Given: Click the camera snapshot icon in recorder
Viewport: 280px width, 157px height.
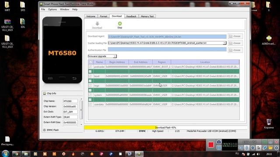Looking at the screenshot, I should pos(219,142).
